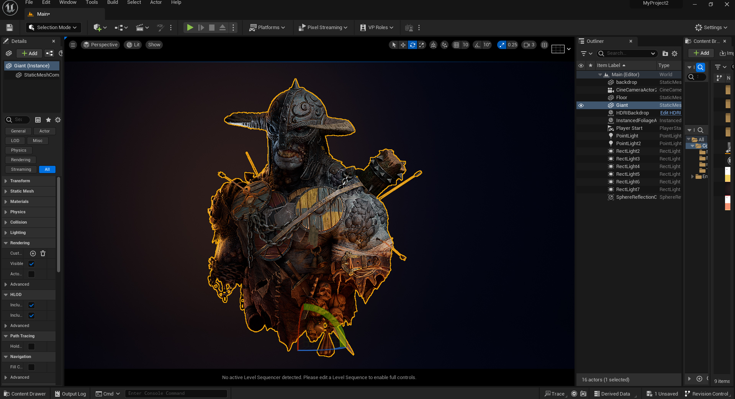Open Derived Data in the status bar
This screenshot has height=399, width=735.
tap(612, 394)
